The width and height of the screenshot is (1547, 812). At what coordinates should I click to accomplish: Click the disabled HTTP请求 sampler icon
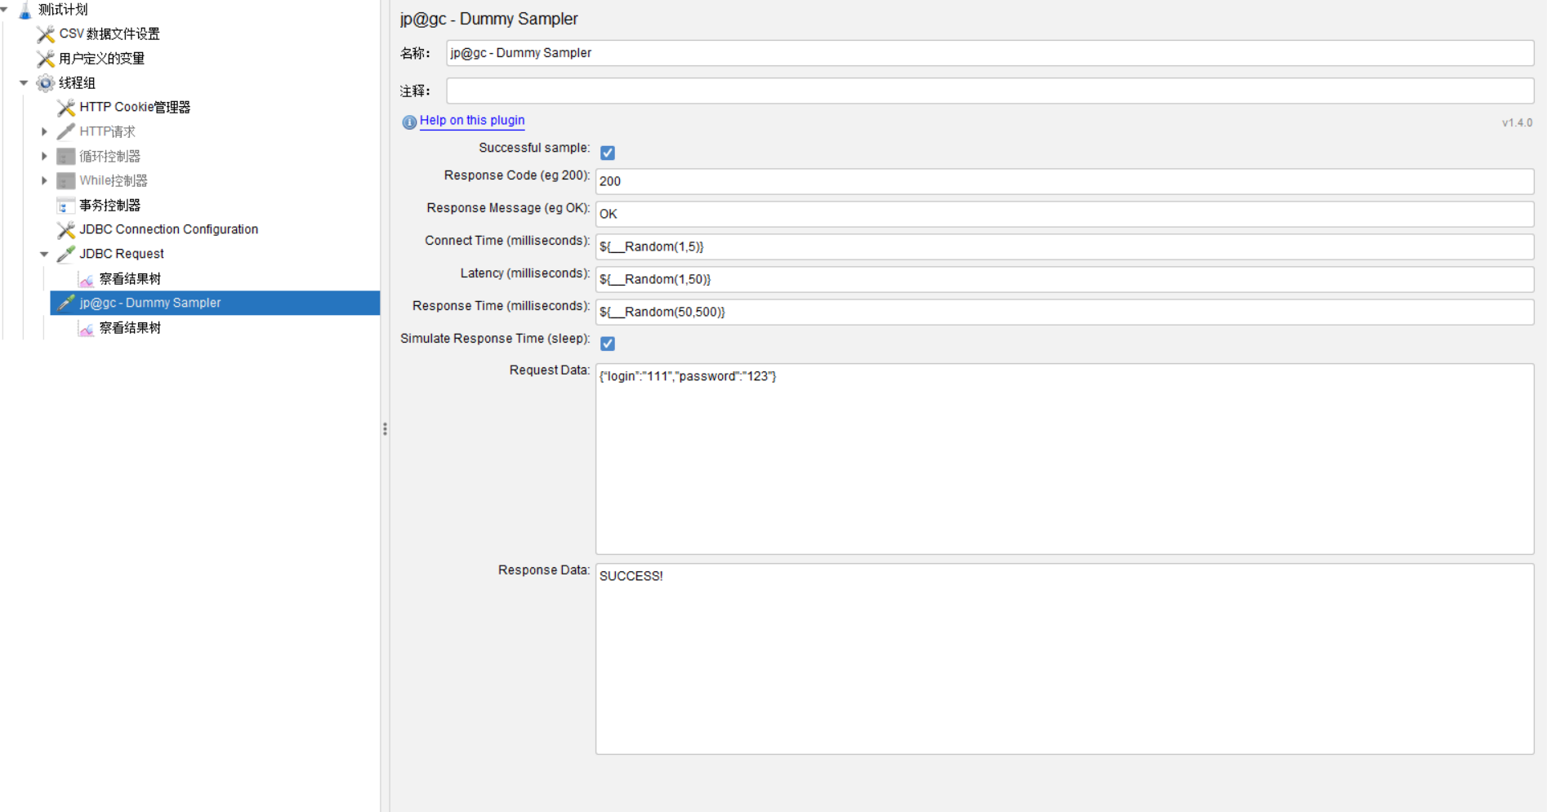66,132
